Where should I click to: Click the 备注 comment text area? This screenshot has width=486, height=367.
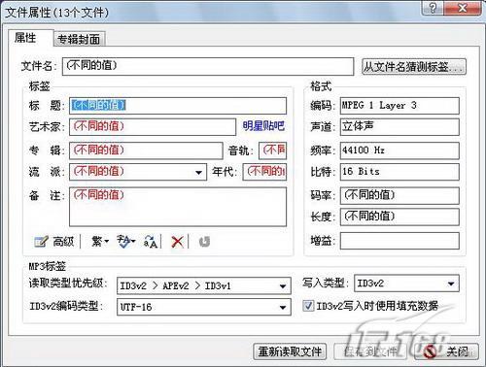(178, 207)
